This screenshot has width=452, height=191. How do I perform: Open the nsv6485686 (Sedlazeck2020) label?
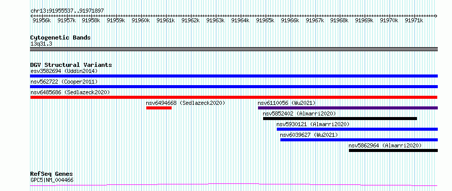[x=70, y=92]
